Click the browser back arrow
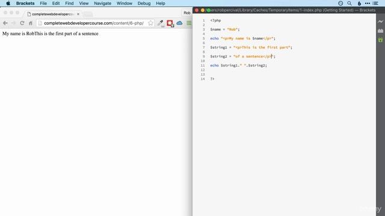The height and width of the screenshot is (216, 385). tap(5, 23)
